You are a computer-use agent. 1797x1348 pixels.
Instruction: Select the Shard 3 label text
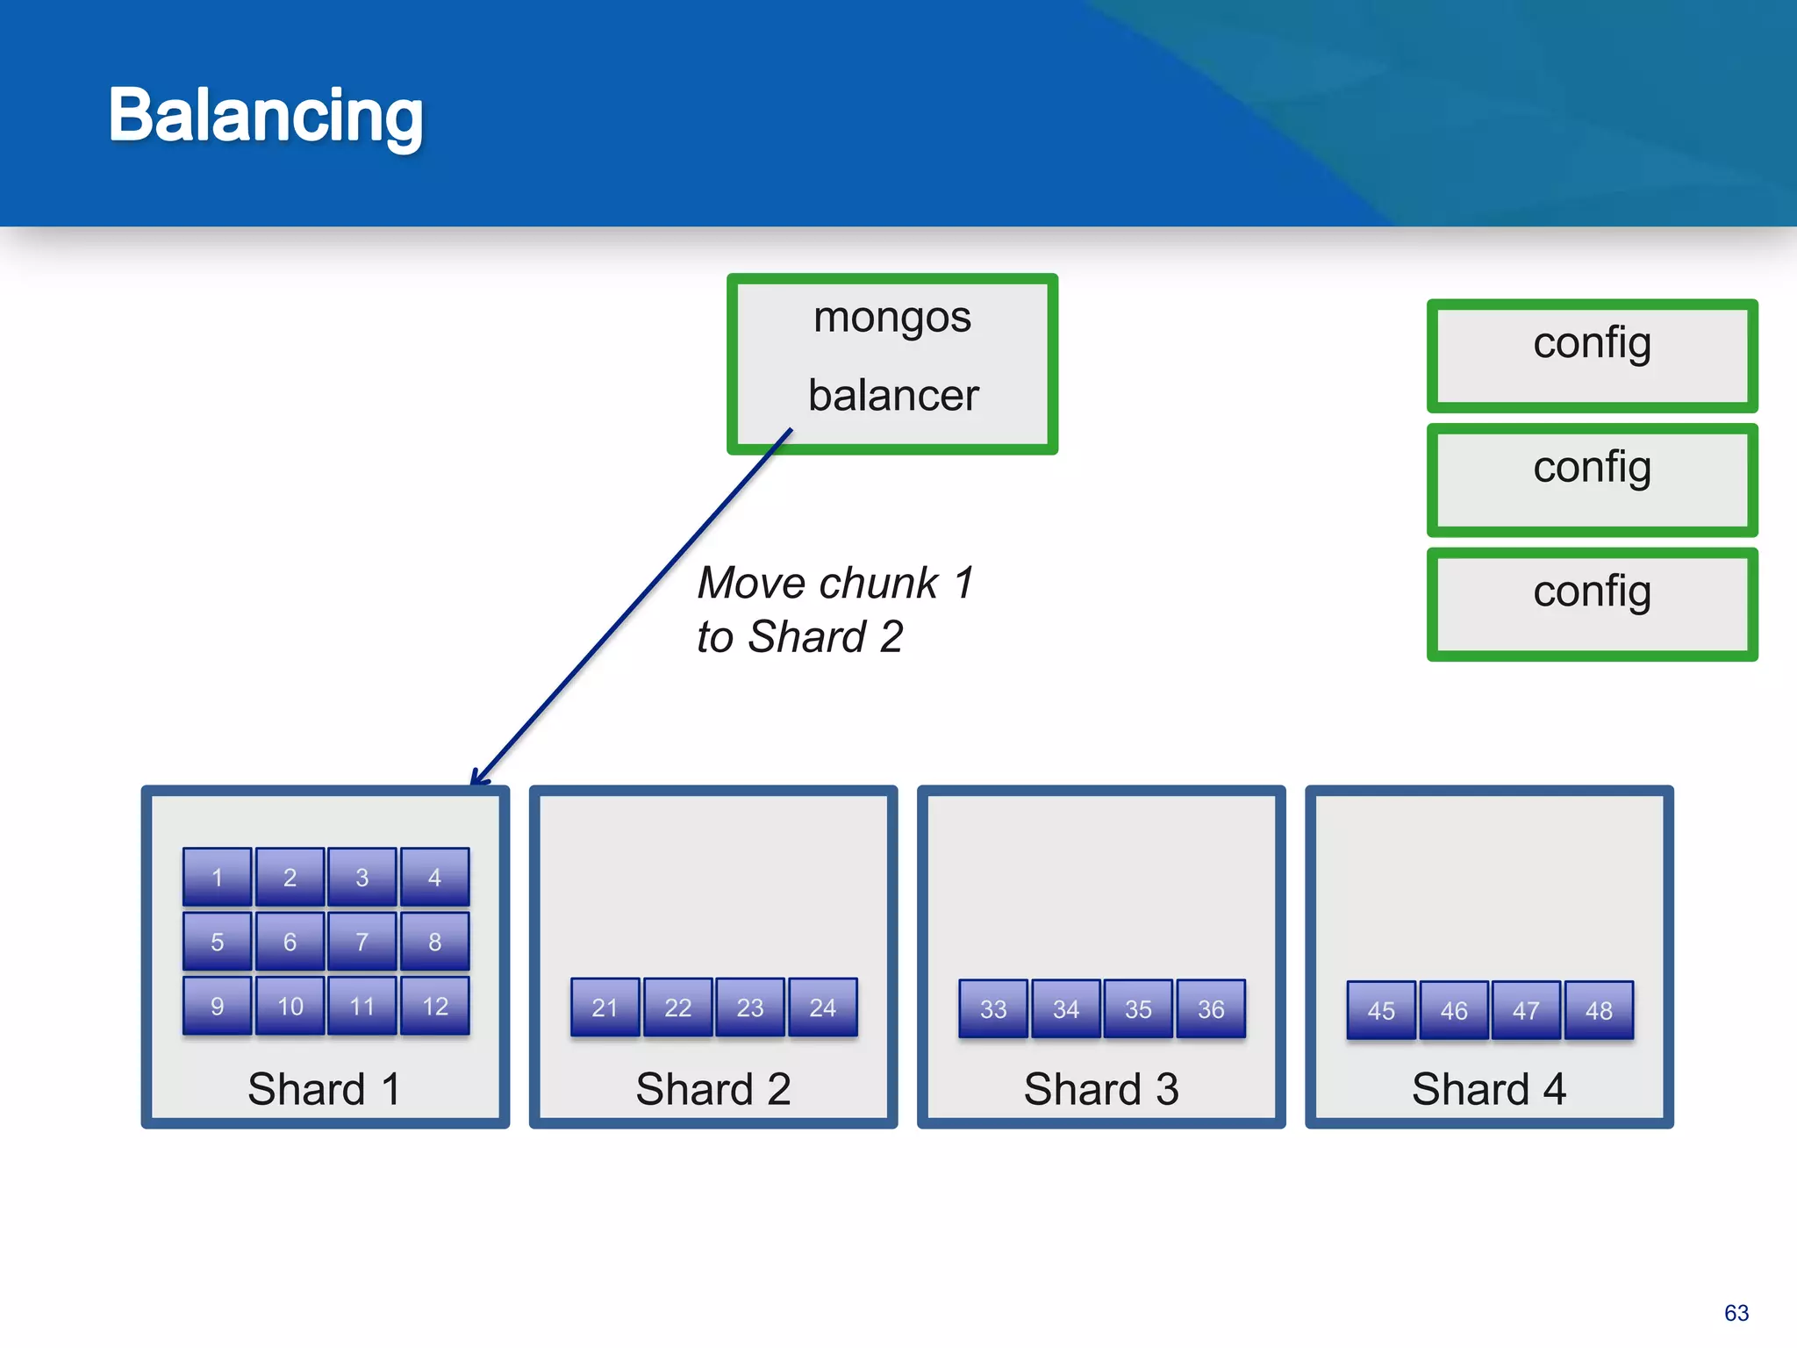coord(1101,1089)
